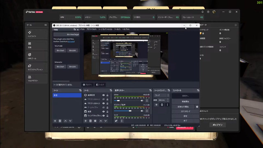Screen dimensions: 263x148
Task: Add a scene transition with plus
Action: pos(156,105)
